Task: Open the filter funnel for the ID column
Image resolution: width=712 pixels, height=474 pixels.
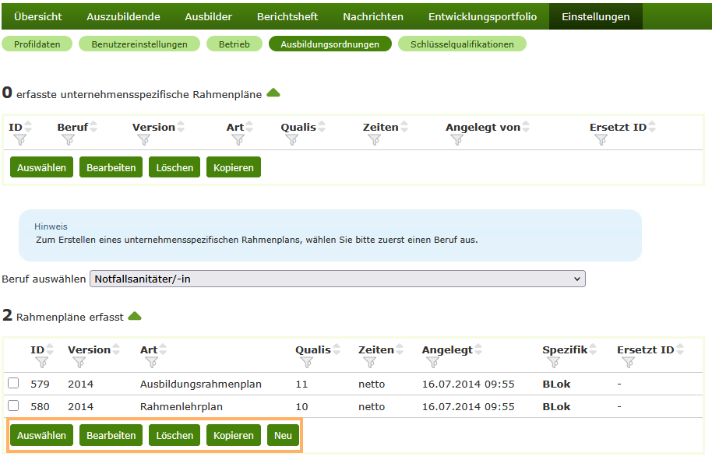Action: coord(21,139)
